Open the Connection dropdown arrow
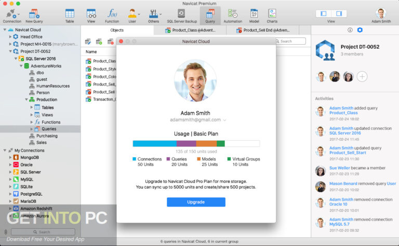 (19, 14)
